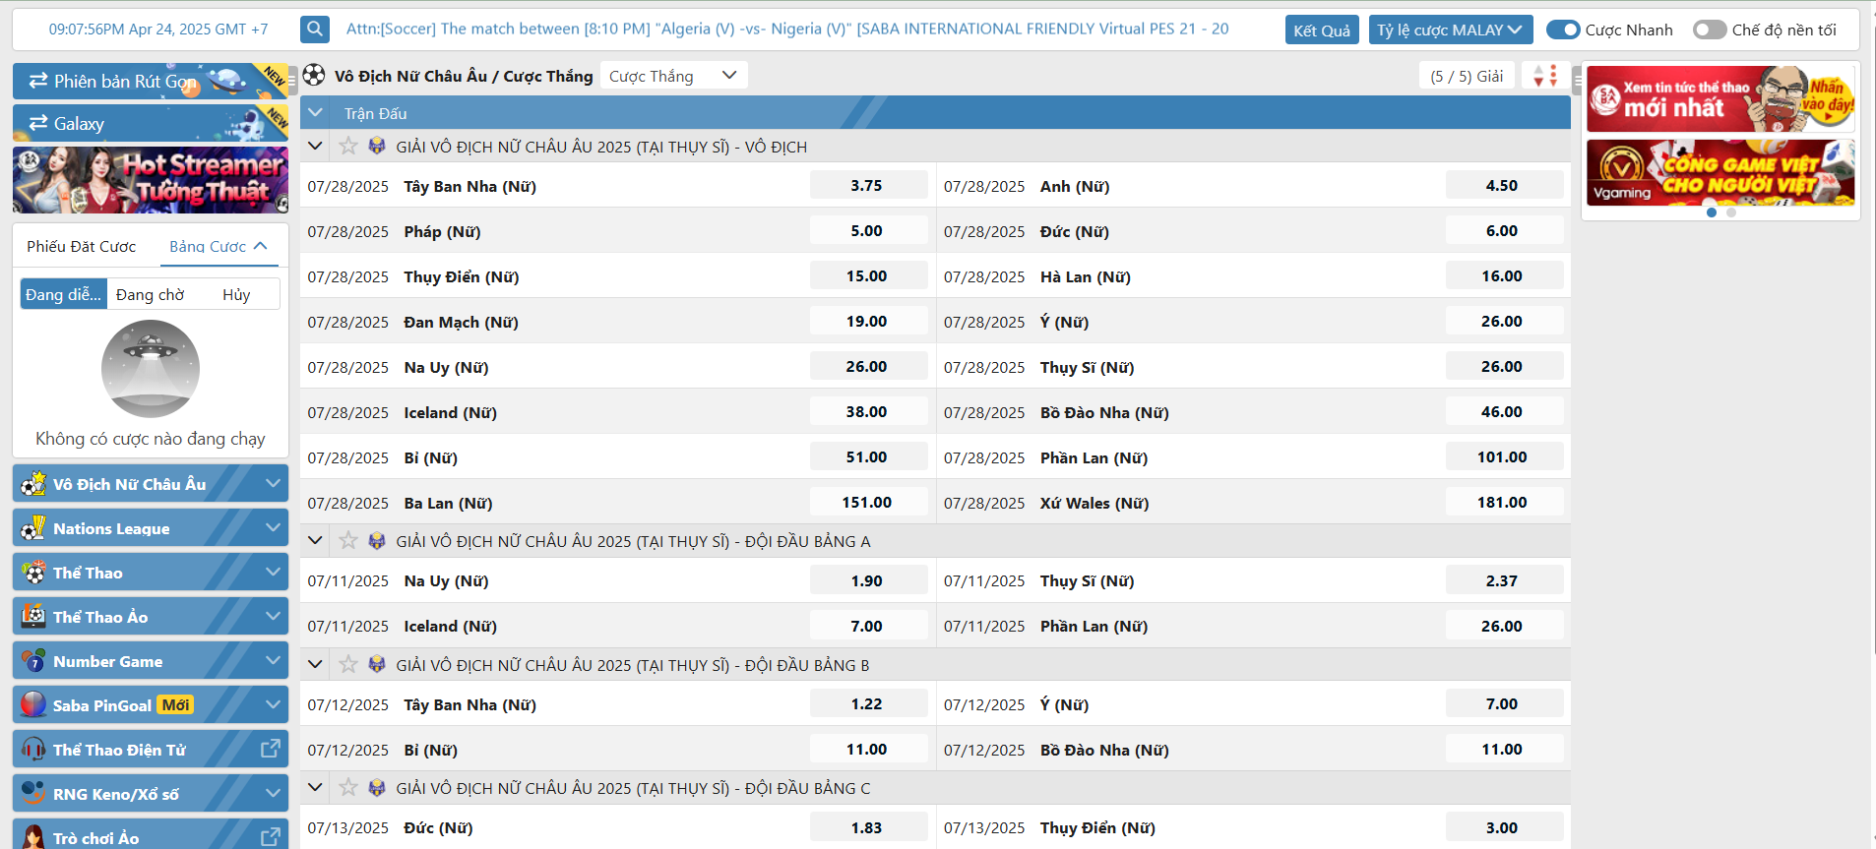Click the Thể Thao Ảo sidebar icon

[33, 616]
